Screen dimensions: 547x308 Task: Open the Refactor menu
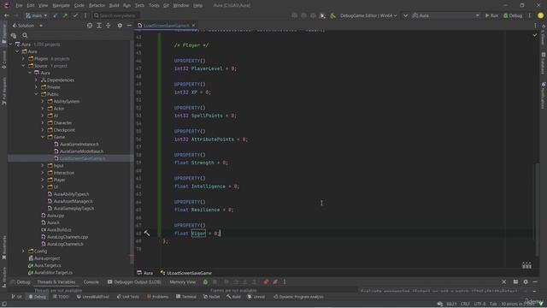click(x=97, y=6)
